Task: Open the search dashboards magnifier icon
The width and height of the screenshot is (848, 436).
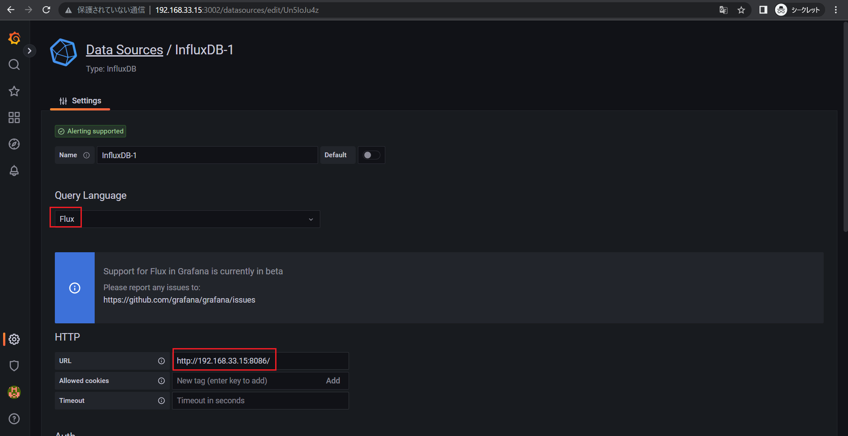Action: pos(14,64)
